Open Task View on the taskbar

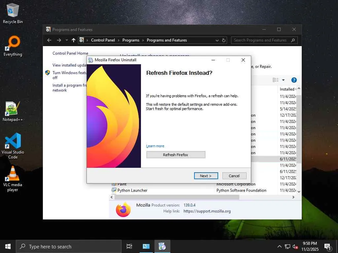click(129, 246)
